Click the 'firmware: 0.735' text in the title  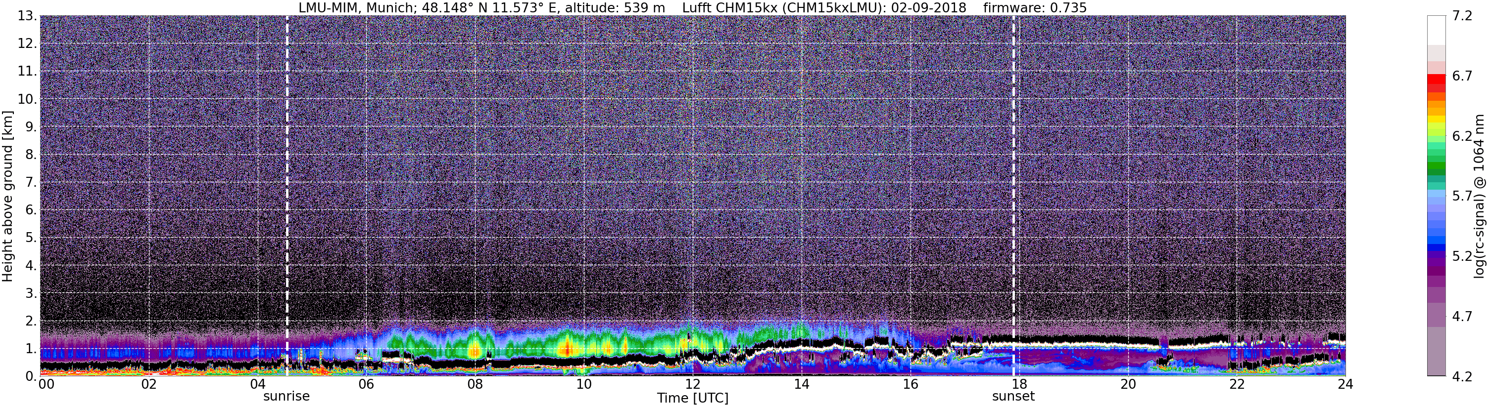1035,7
